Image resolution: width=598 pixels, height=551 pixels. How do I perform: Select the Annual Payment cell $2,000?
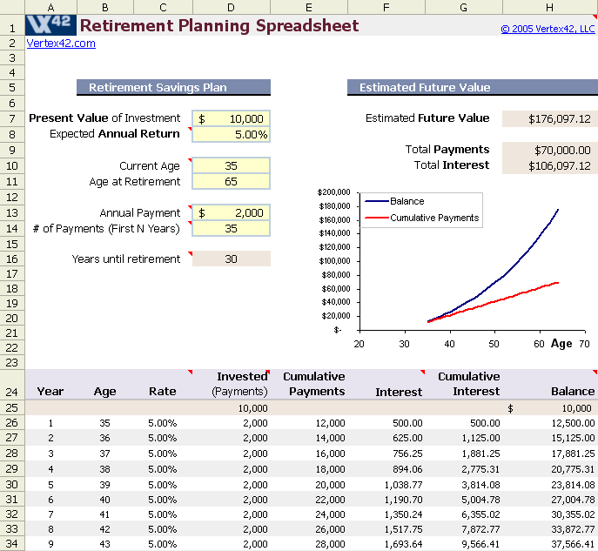click(232, 212)
